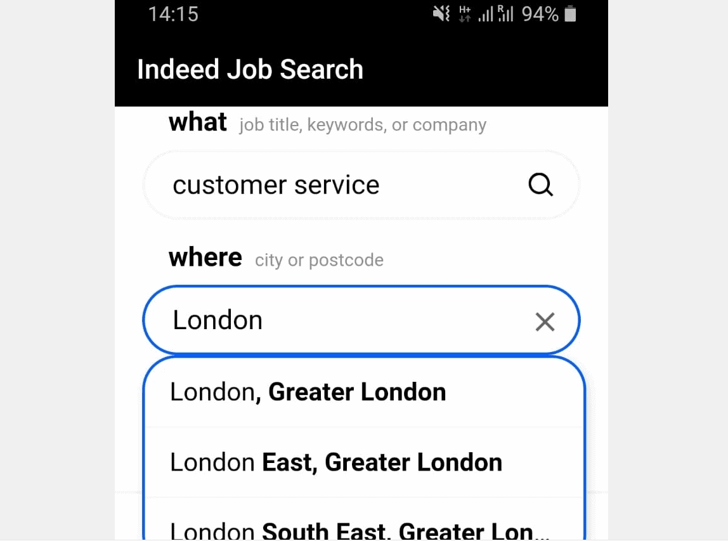728x541 pixels.
Task: Tap the search magnifier icon
Action: (540, 185)
